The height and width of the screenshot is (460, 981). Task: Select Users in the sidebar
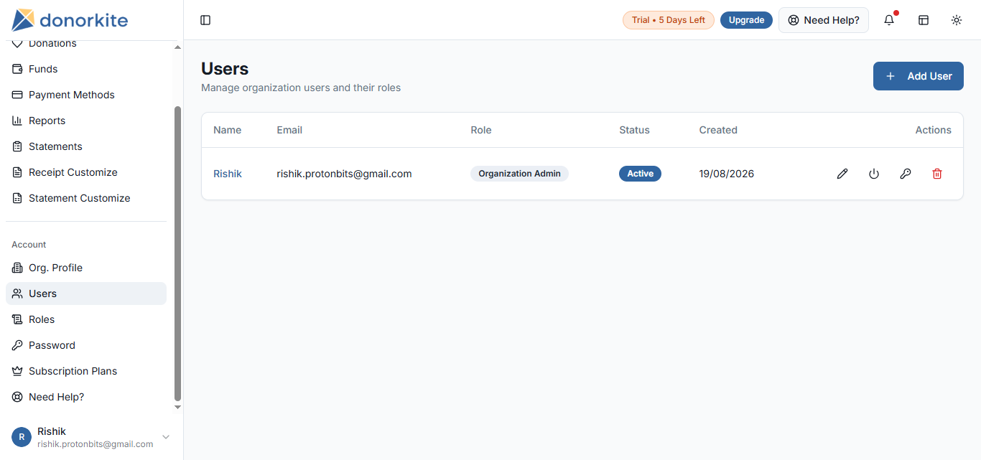point(86,294)
